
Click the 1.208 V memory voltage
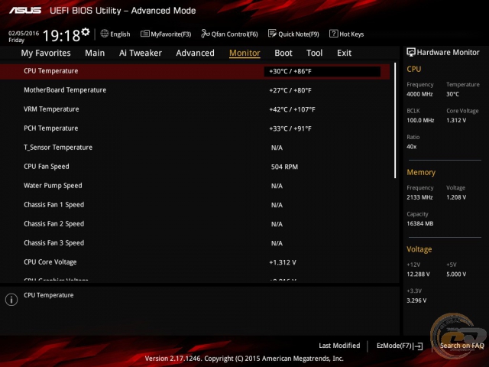point(456,197)
